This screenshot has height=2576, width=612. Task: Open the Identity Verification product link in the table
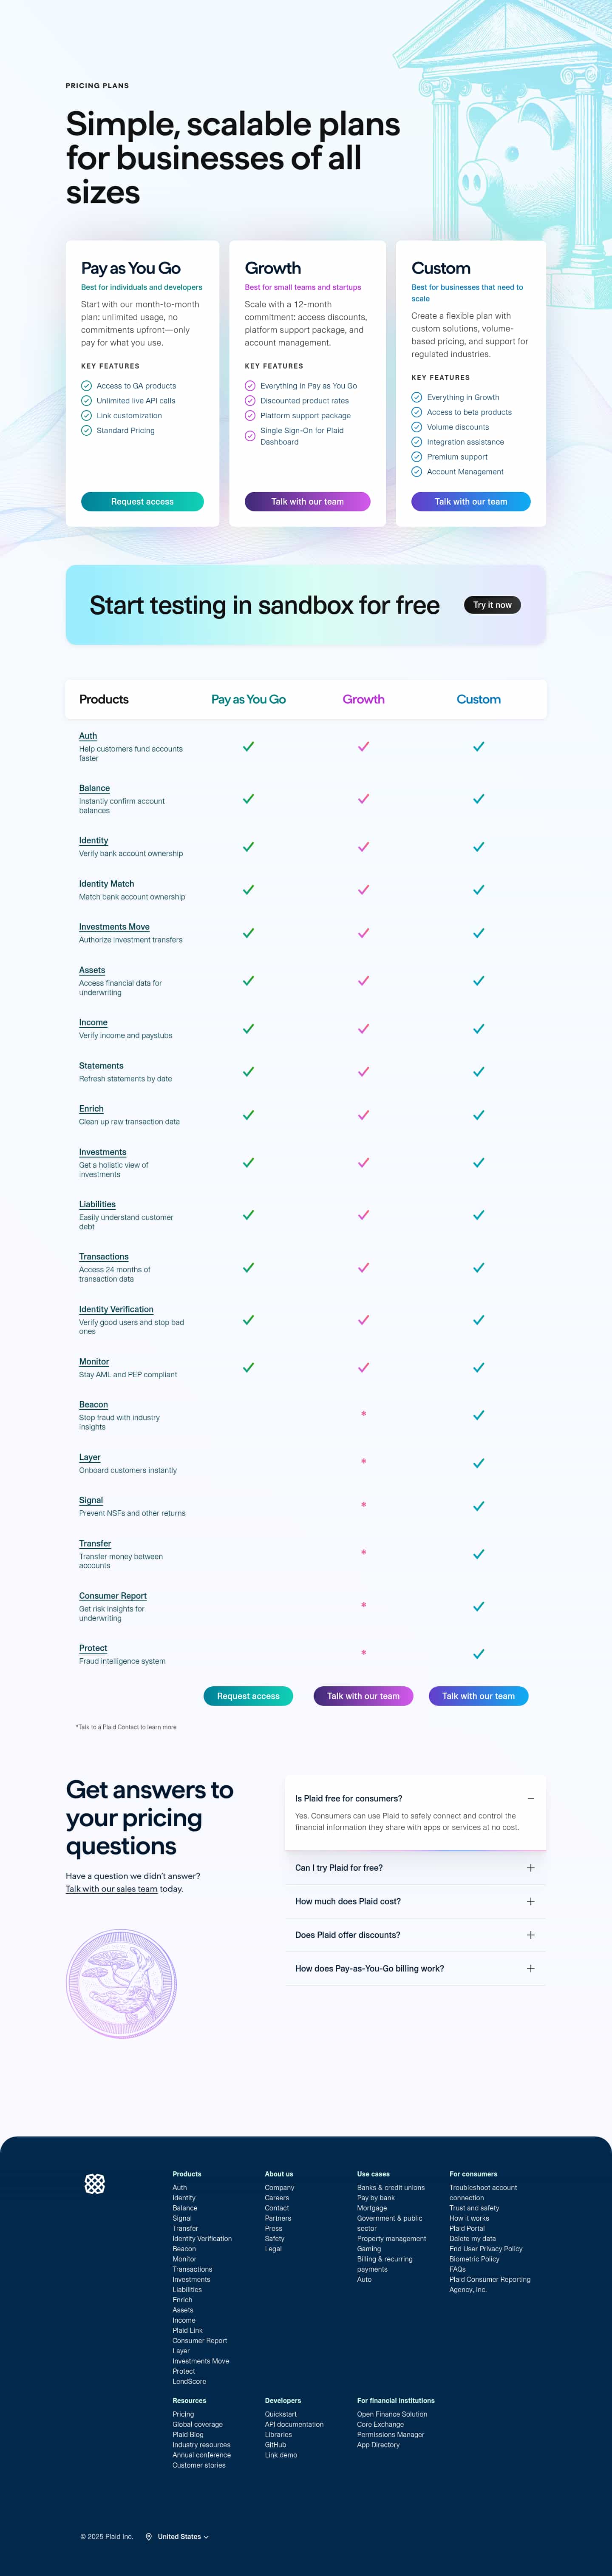pyautogui.click(x=116, y=1309)
